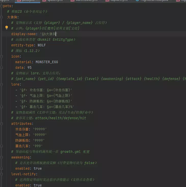Image resolution: width=186 pixels, height=187 pixels.
Task: Click the 气血上限 lore list entry
Action: tap(44, 96)
